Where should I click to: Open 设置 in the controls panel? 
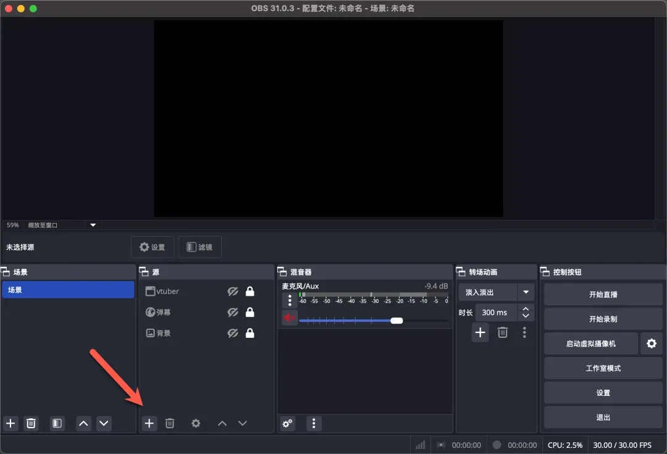pyautogui.click(x=603, y=393)
